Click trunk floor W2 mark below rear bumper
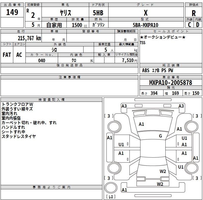 [160, 184]
